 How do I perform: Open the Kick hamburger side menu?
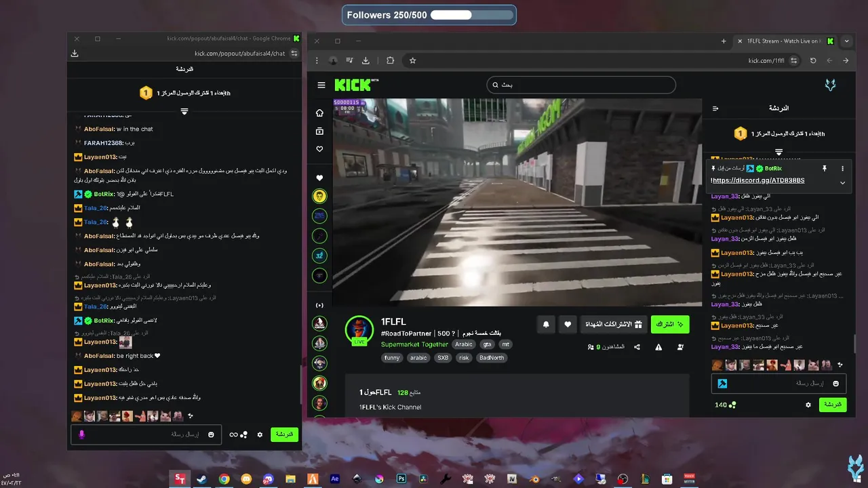pyautogui.click(x=321, y=85)
